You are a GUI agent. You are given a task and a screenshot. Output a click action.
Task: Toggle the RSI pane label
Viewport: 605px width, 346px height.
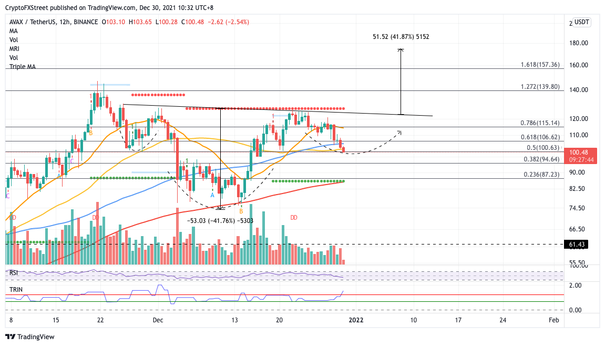pos(14,273)
